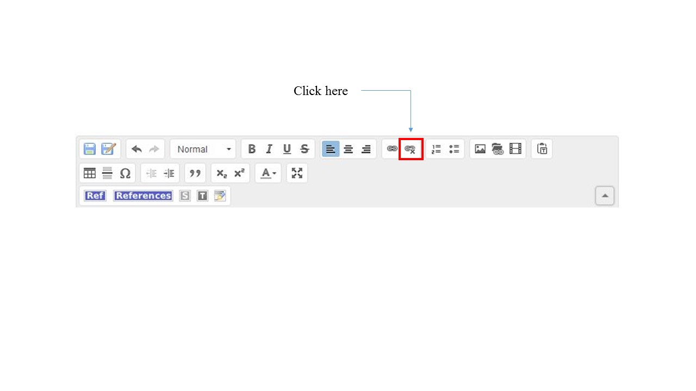Viewport: 696px width, 391px height.
Task: Insert a numbered list
Action: 436,149
